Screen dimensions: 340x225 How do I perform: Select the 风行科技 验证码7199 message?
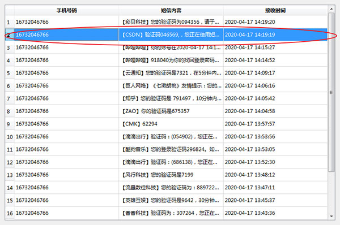click(171, 175)
